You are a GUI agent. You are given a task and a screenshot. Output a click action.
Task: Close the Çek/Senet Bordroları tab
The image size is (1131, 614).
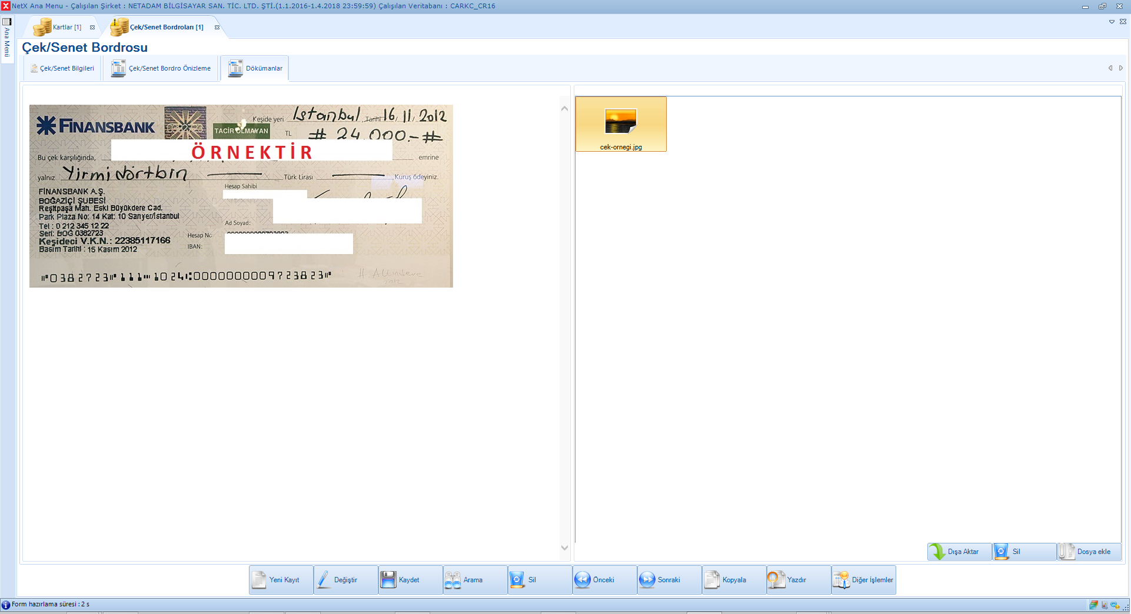pos(217,27)
